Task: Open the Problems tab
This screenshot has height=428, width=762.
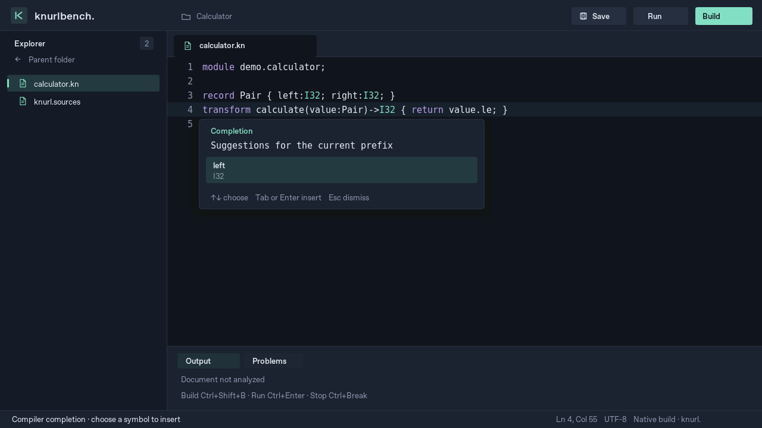Action: click(273, 361)
